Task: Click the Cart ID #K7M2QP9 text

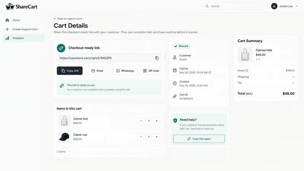Action: pyautogui.click(x=186, y=99)
